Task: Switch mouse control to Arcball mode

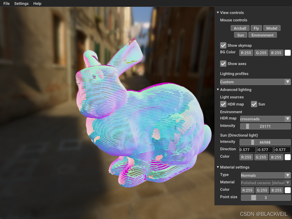Action: pos(240,28)
